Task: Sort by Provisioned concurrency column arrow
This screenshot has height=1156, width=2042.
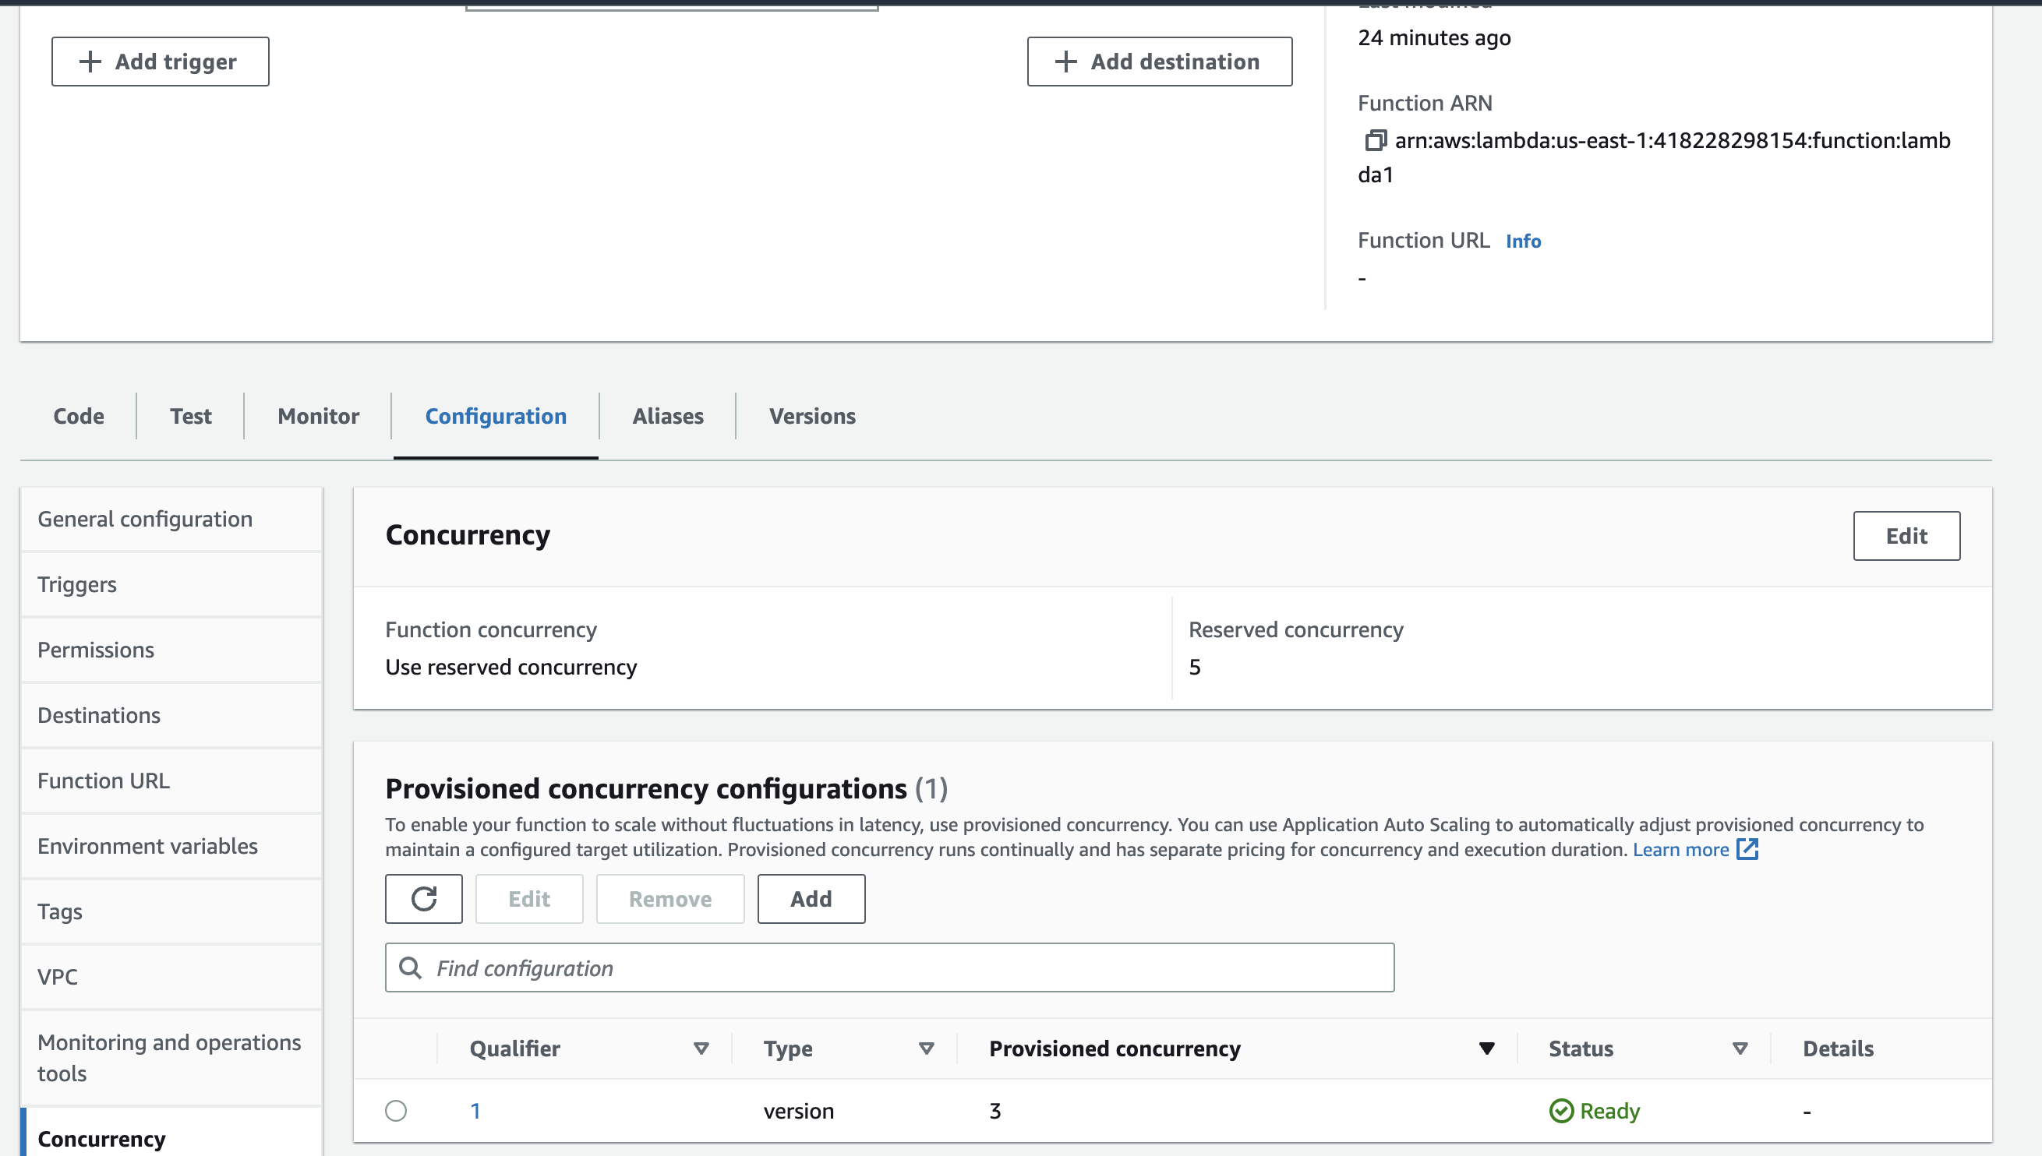Action: [1486, 1048]
